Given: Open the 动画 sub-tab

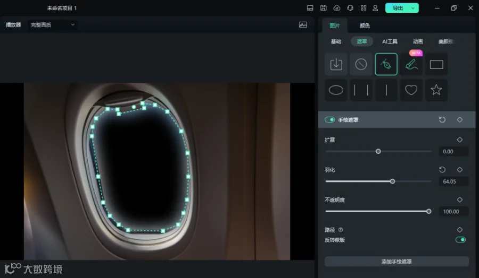Looking at the screenshot, I should [x=418, y=41].
